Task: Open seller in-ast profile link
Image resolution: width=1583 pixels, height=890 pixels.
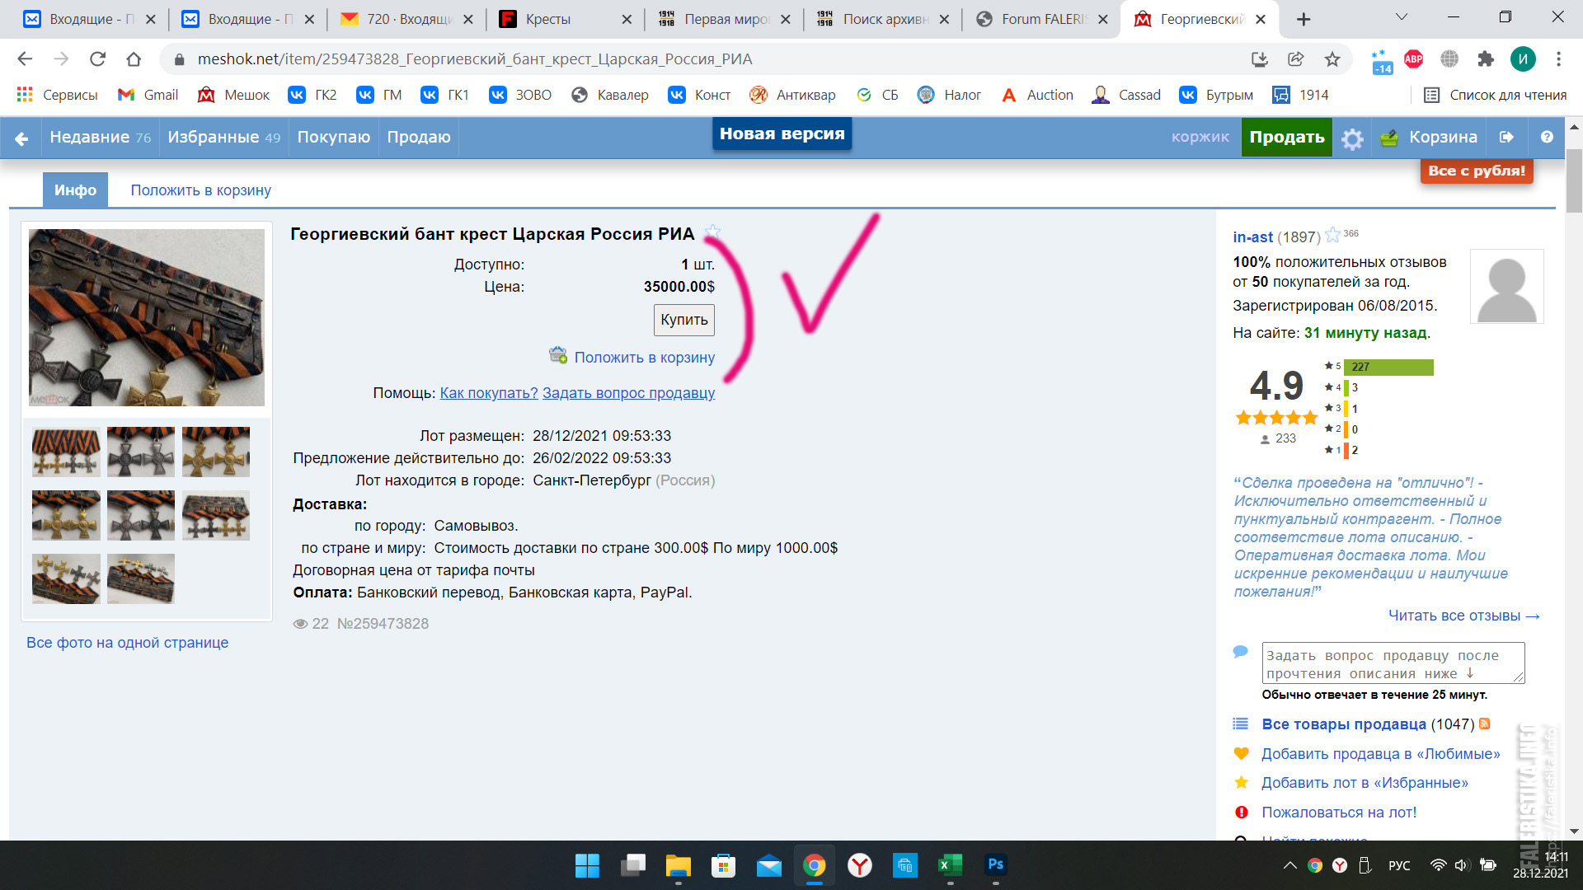Action: [1252, 237]
